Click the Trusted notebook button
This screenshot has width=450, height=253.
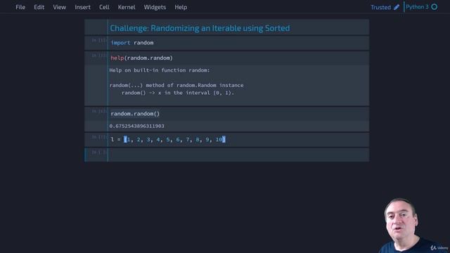380,7
